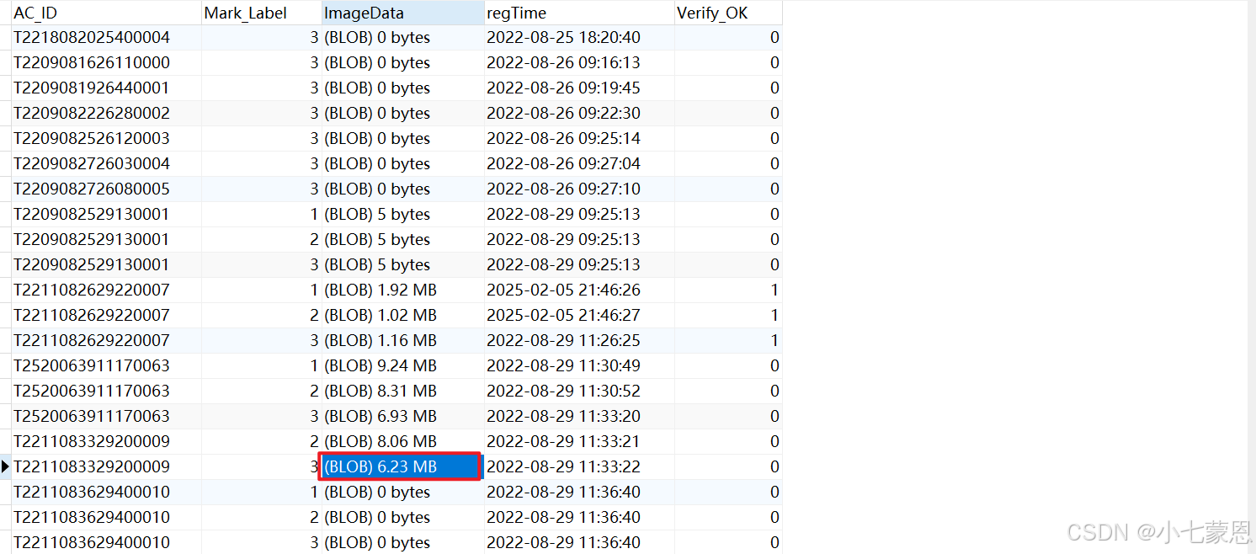Select the cell T2218082025400004
This screenshot has height=554, width=1256.
(106, 38)
